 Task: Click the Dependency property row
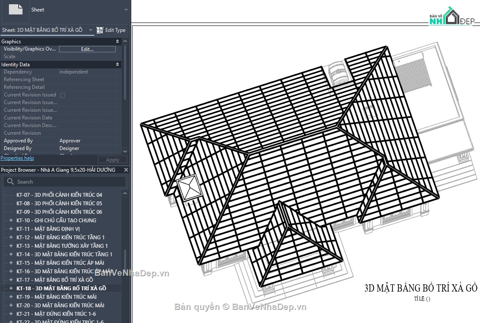[x=61, y=72]
